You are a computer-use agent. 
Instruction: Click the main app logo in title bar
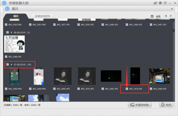4,3
